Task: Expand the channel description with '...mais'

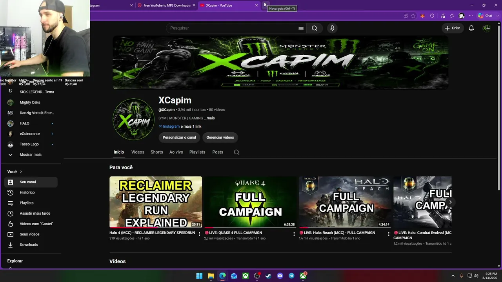Action: click(209, 118)
